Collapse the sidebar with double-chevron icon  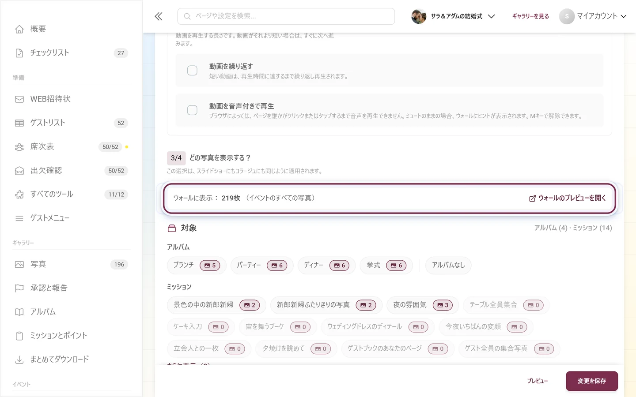[159, 16]
